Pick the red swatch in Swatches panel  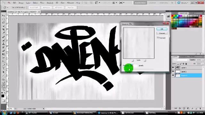pos(172,16)
